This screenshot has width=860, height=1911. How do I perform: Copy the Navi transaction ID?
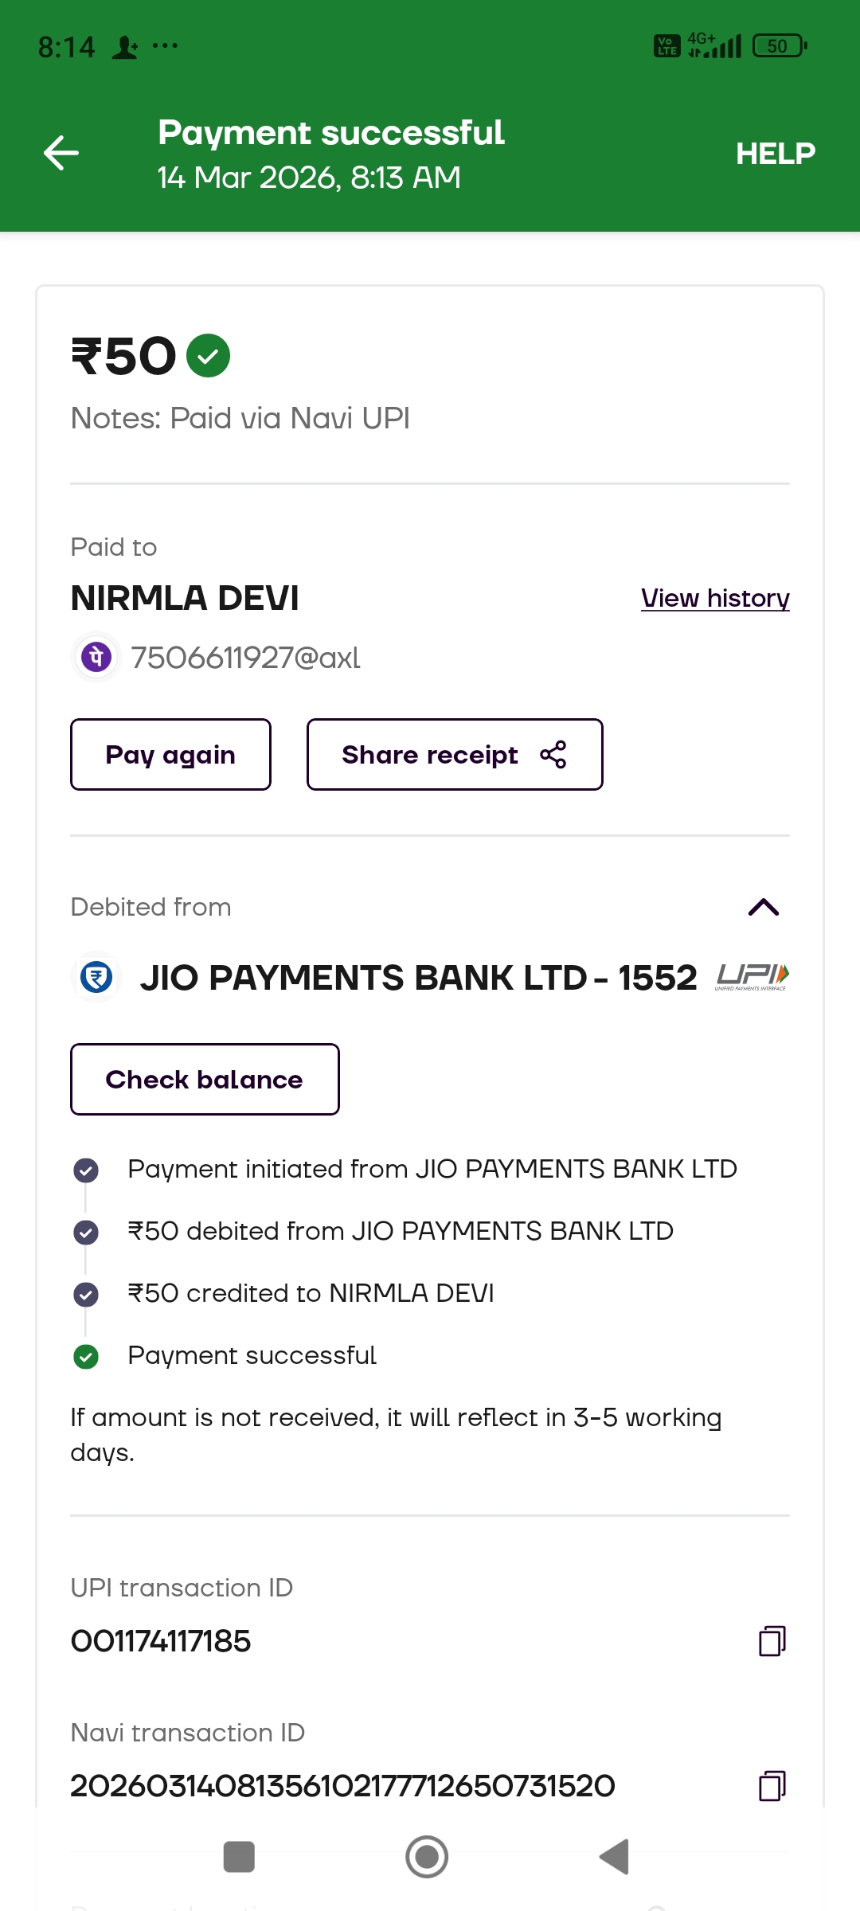click(772, 1786)
